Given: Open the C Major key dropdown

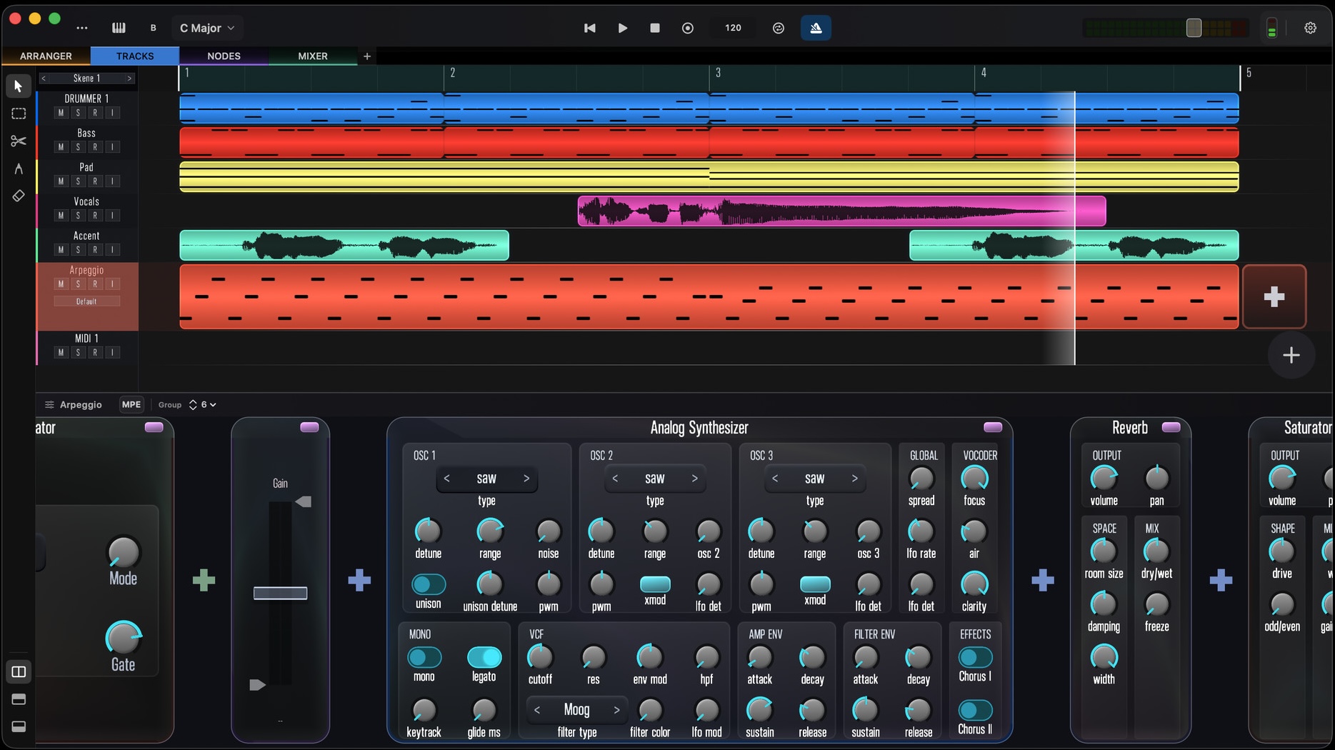Looking at the screenshot, I should 207,28.
